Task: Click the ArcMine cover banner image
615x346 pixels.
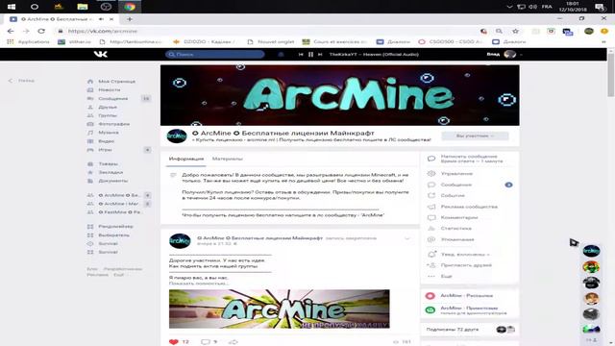Action: pos(339,95)
